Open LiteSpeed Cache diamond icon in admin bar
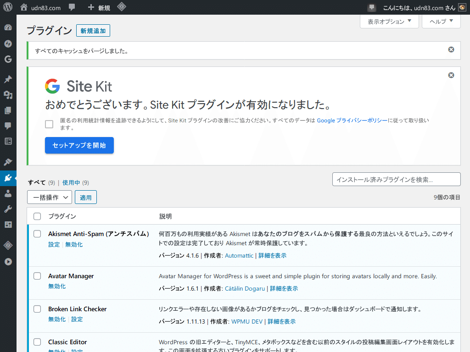Image resolution: width=470 pixels, height=352 pixels. [121, 7]
